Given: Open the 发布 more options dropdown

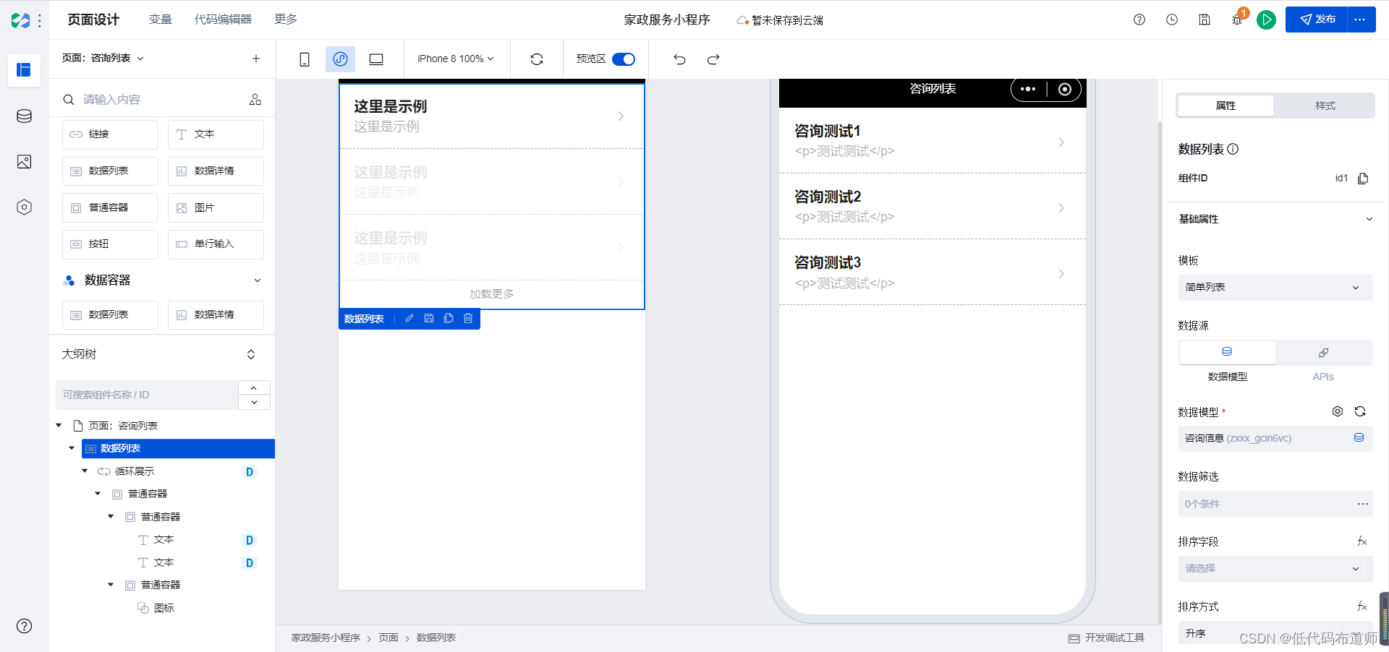Looking at the screenshot, I should pyautogui.click(x=1360, y=20).
